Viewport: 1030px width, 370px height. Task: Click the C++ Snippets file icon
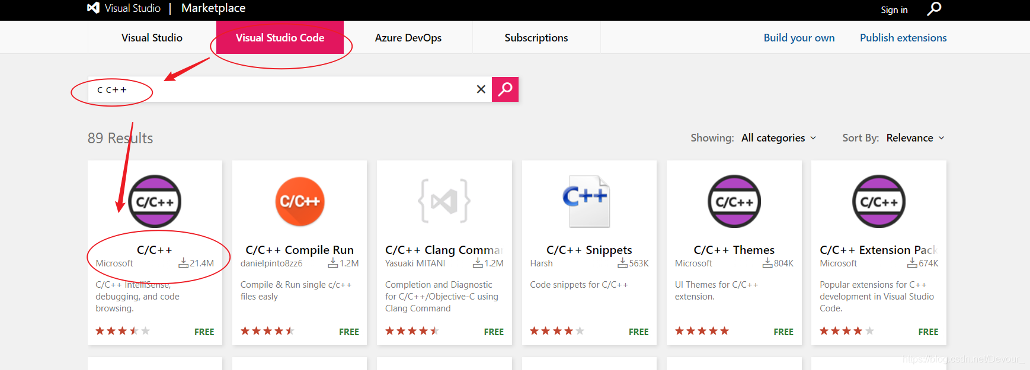coord(587,201)
